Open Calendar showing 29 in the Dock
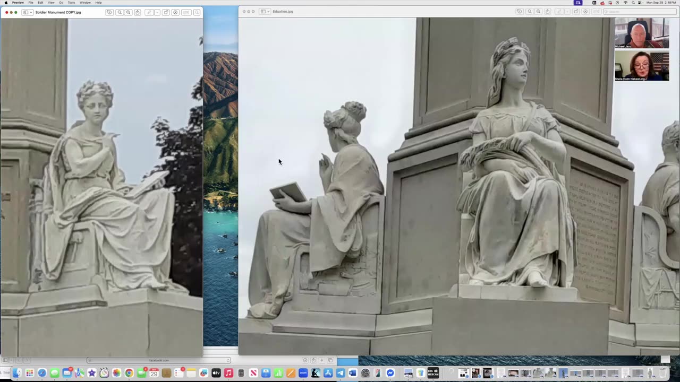The image size is (680, 382). click(154, 374)
